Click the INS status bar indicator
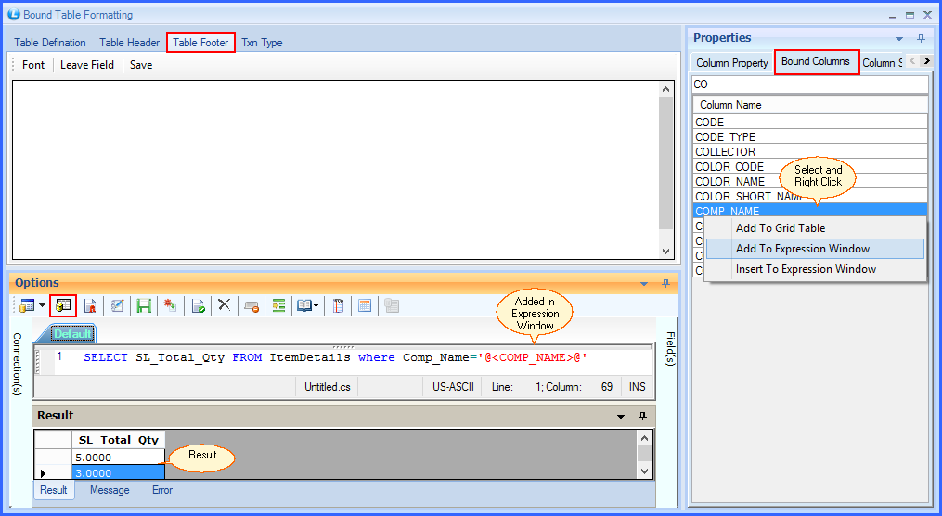This screenshot has height=516, width=942. coord(637,387)
